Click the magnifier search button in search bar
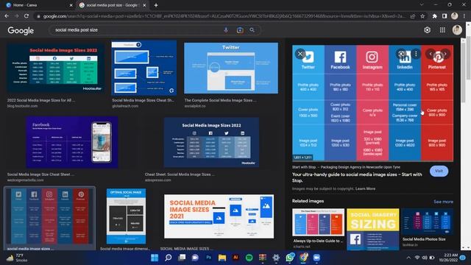The height and width of the screenshot is (265, 471). pos(252,30)
